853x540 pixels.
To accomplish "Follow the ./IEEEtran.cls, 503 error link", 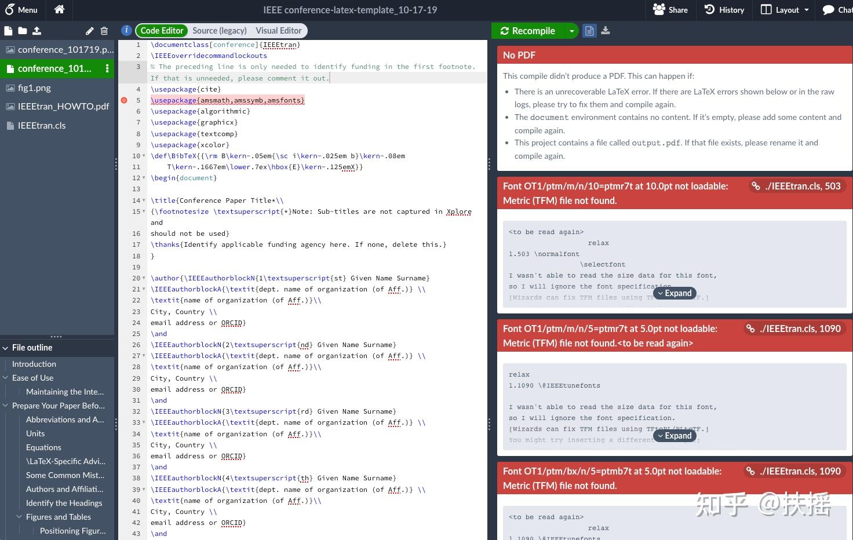I will 796,186.
